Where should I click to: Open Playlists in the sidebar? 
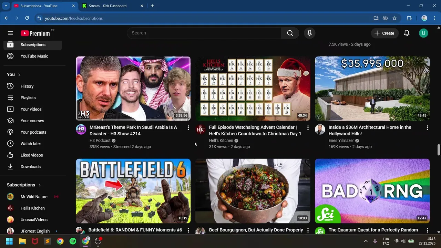pos(33,98)
